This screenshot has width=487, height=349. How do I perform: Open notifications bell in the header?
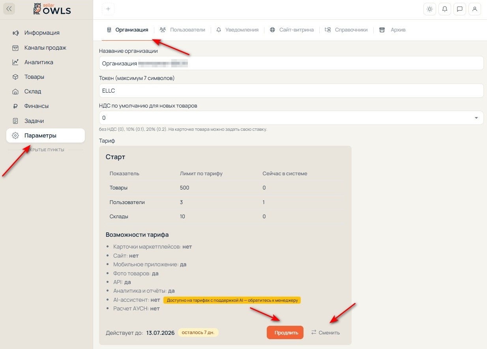point(445,9)
